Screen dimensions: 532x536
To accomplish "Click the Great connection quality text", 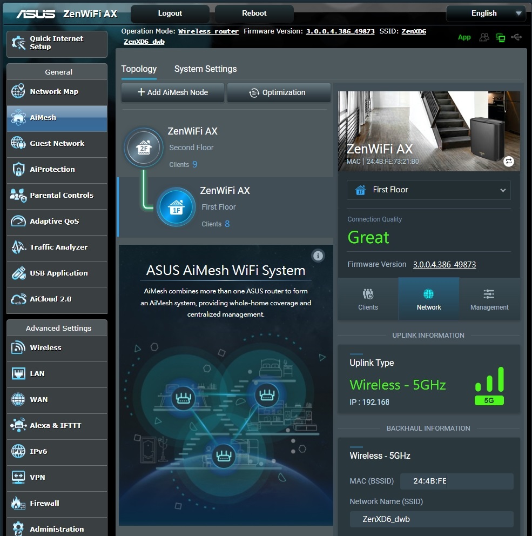I will pos(368,237).
